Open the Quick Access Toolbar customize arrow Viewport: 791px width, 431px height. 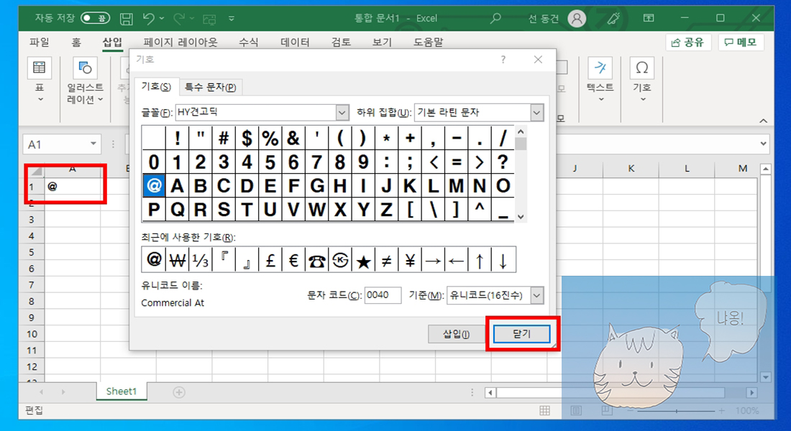pyautogui.click(x=232, y=19)
